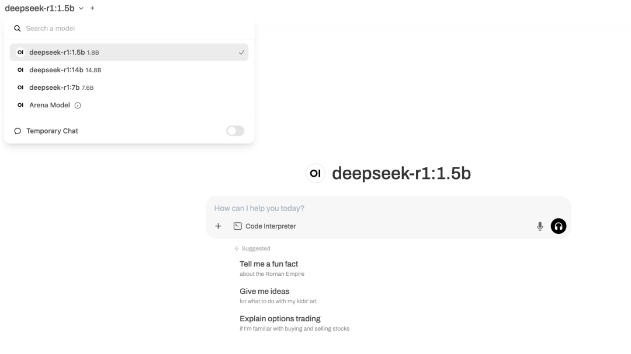Viewport: 631px width, 354px height.
Task: Click the large model logo above the prompt
Action: [x=315, y=173]
